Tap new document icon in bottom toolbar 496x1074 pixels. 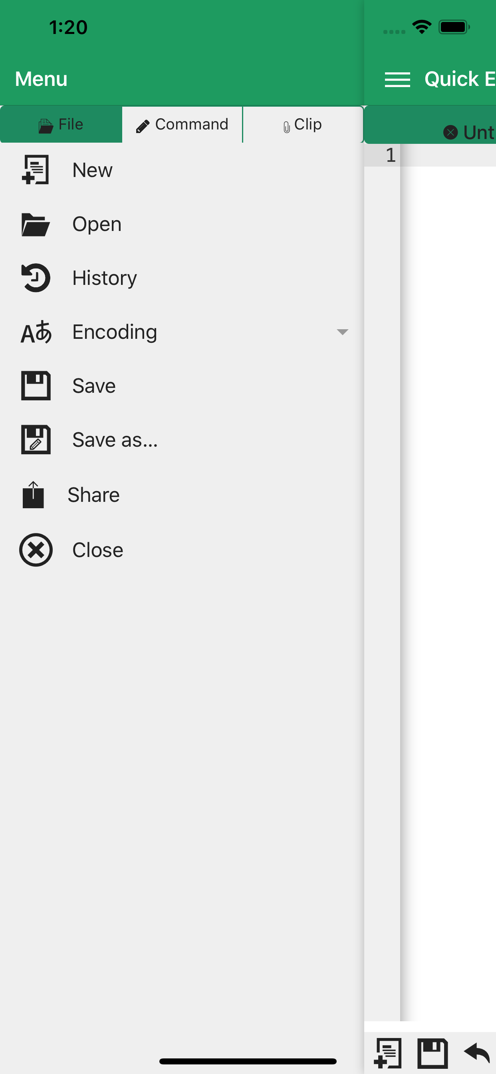click(388, 1054)
